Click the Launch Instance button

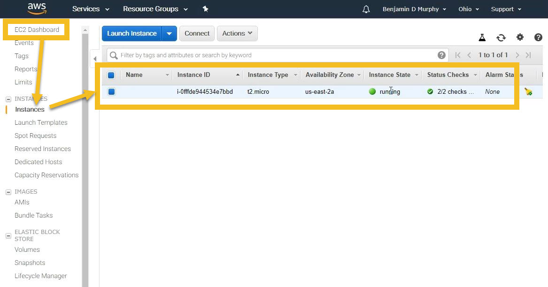click(x=132, y=33)
